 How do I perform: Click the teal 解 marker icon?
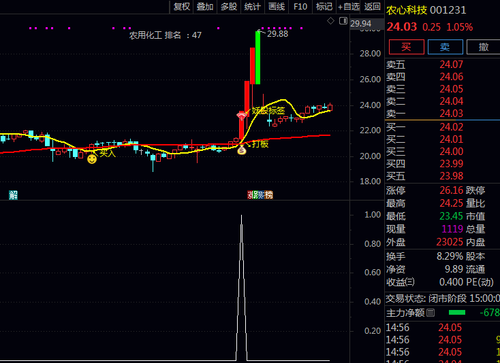[x=13, y=194]
